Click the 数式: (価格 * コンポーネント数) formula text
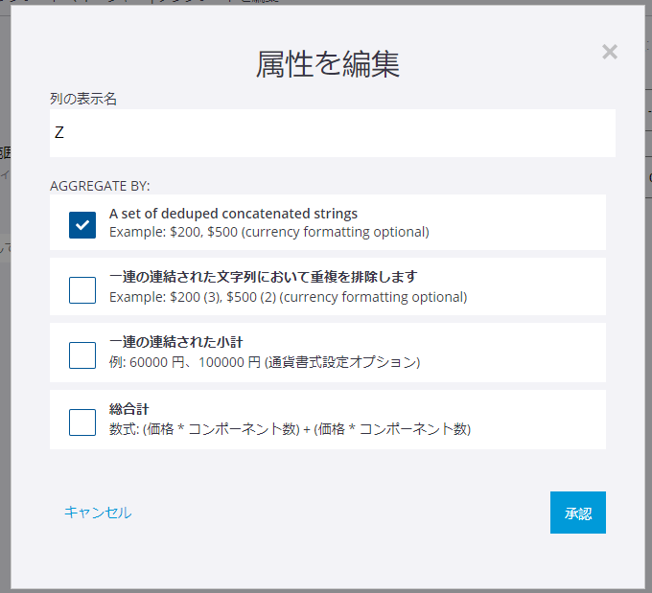This screenshot has width=652, height=593. click(x=290, y=429)
